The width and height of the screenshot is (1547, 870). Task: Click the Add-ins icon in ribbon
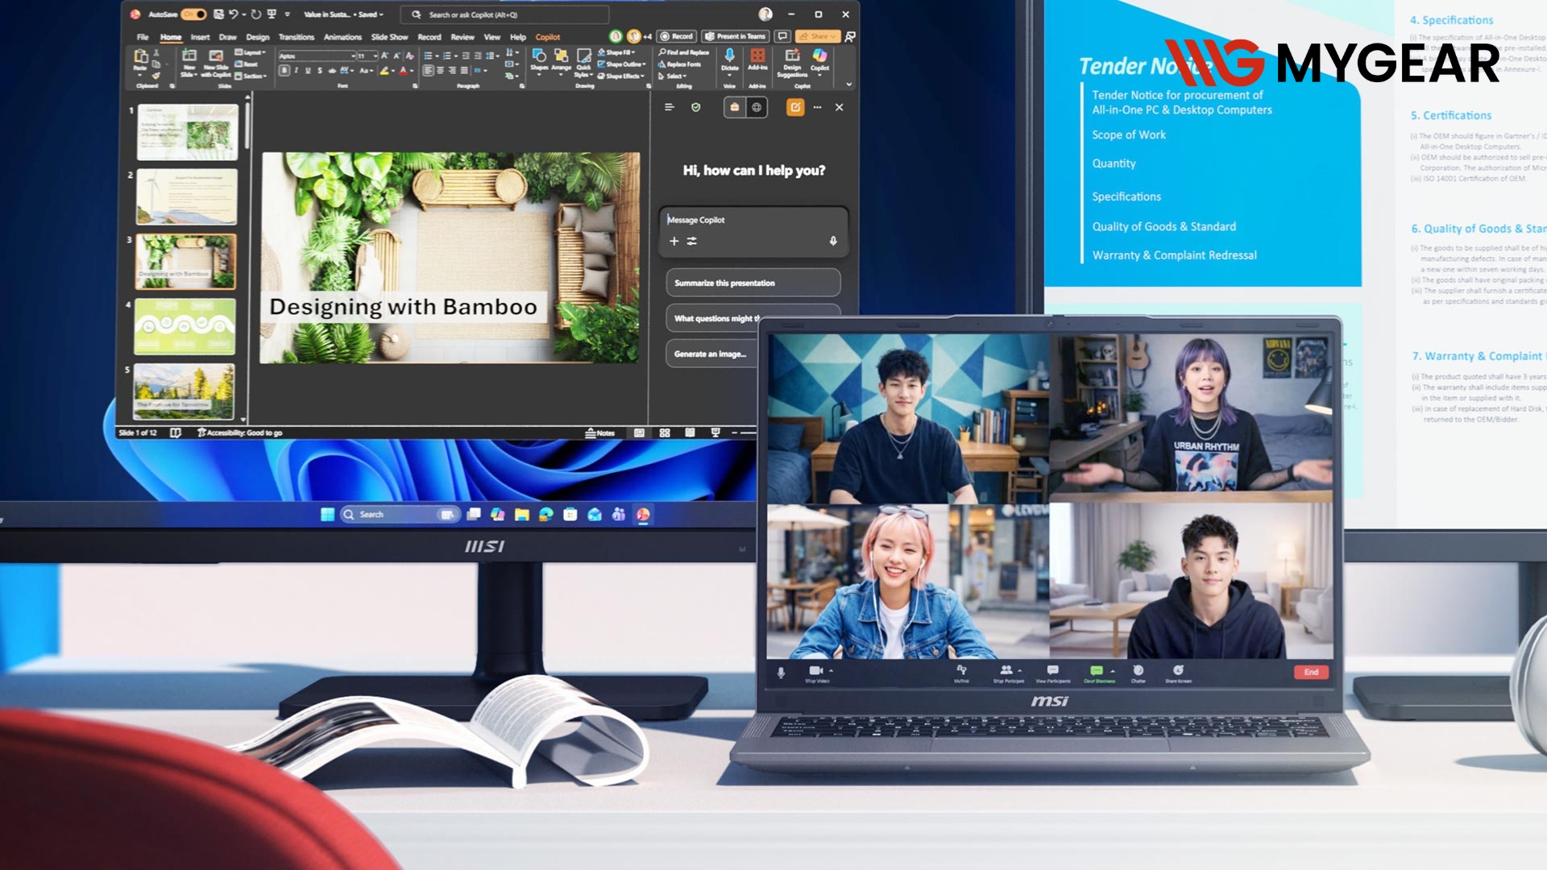click(x=757, y=58)
